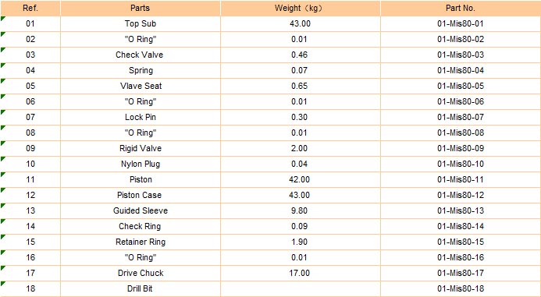Click the green corner marker beside Ref 18
The height and width of the screenshot is (297, 541).
coord(3,283)
